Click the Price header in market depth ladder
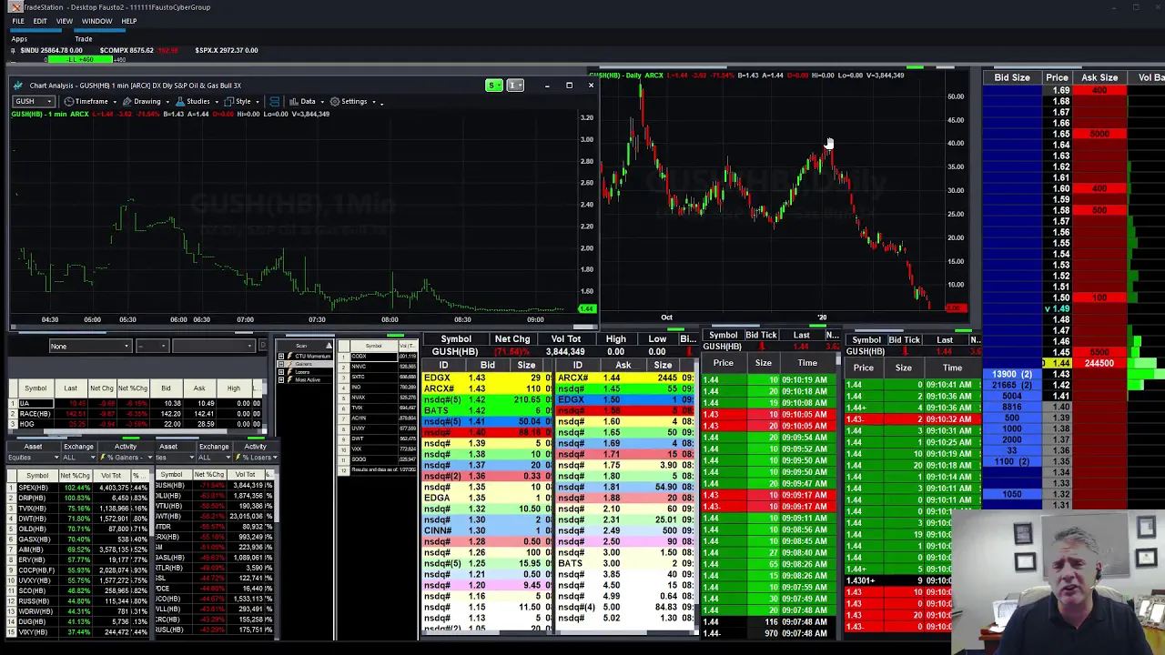 [x=1057, y=77]
